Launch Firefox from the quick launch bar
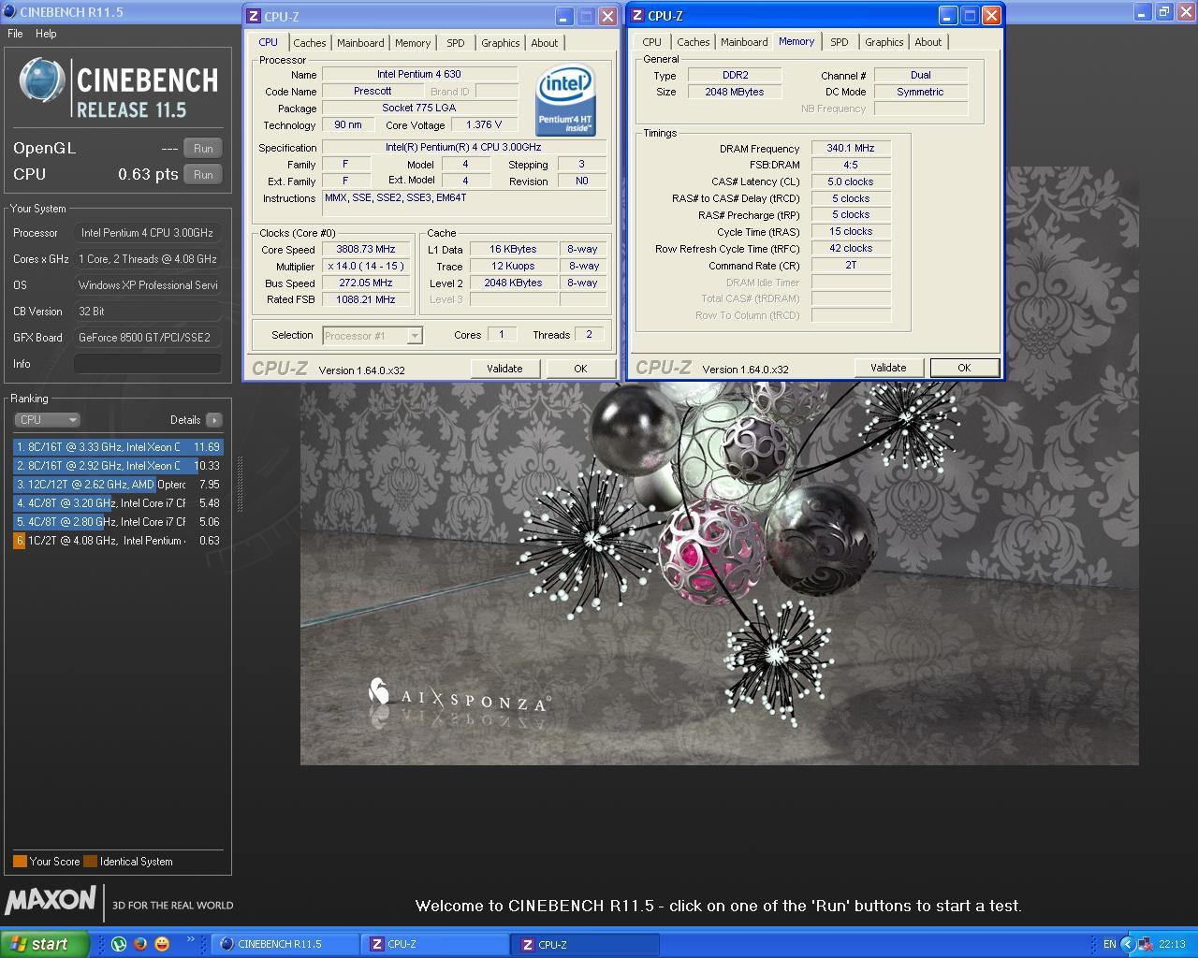 coord(140,944)
